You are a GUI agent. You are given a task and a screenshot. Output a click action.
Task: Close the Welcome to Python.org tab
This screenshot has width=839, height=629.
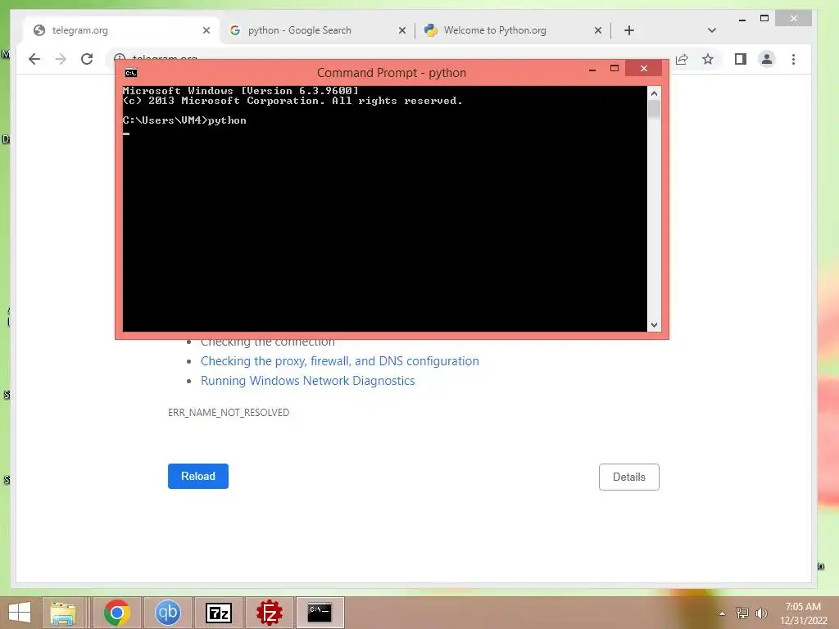click(598, 30)
